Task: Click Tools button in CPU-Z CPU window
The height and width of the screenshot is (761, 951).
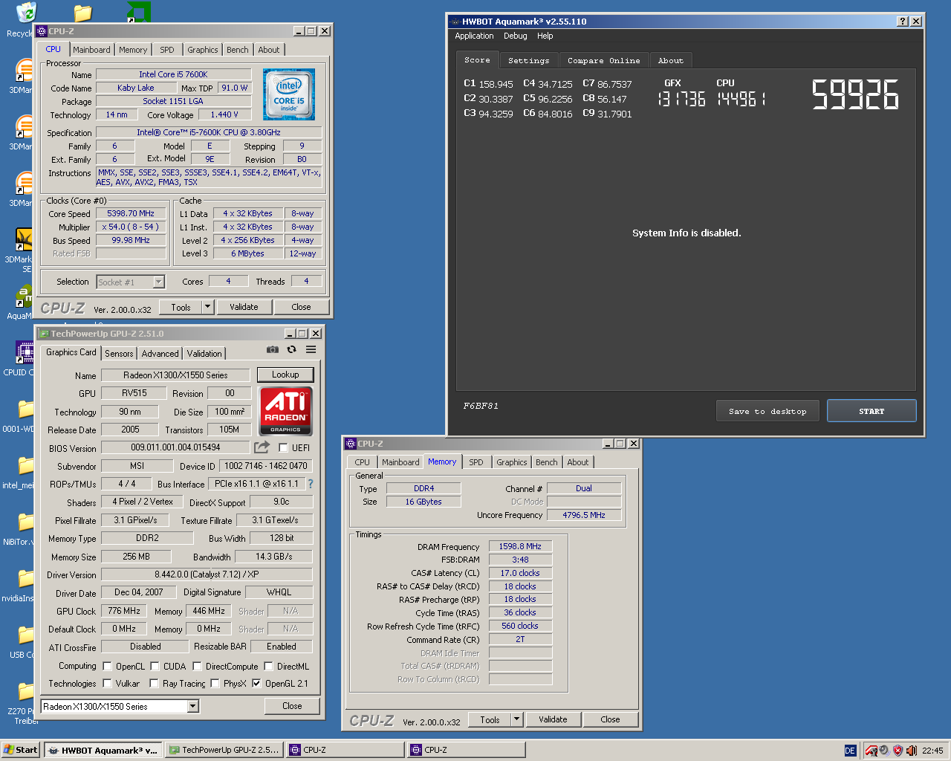Action: (181, 307)
